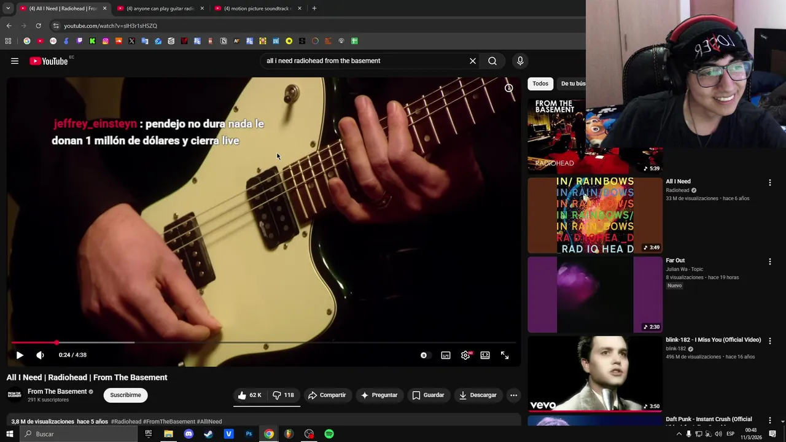786x442 pixels.
Task: Select the Todos filter chip
Action: tap(540, 83)
